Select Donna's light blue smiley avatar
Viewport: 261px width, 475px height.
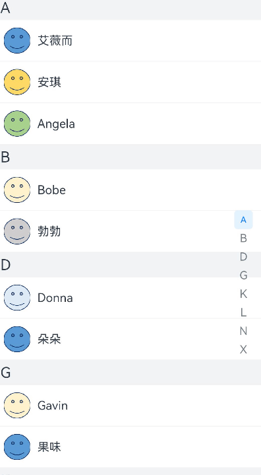[x=17, y=298]
